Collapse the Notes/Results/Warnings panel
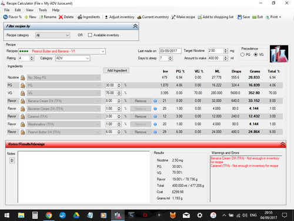The width and height of the screenshot is (294, 221). [x=282, y=144]
